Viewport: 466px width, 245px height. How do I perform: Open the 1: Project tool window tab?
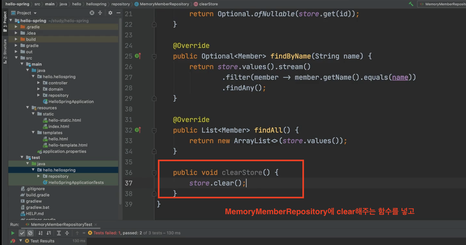tap(5, 22)
